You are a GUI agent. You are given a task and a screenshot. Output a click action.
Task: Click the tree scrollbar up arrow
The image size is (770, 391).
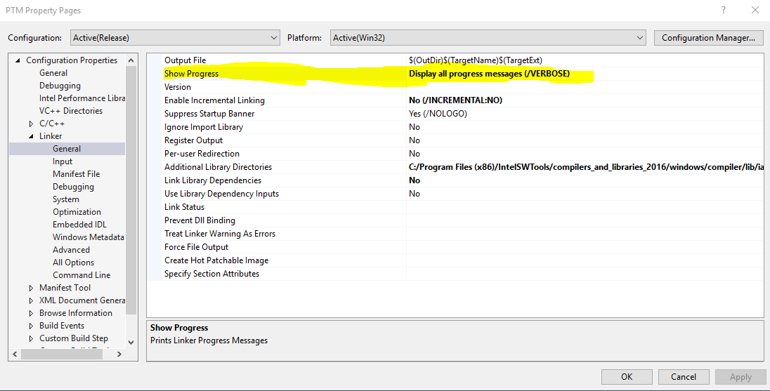pos(131,60)
